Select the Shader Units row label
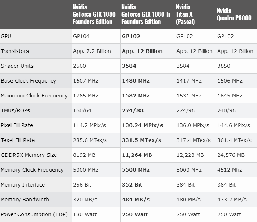 tap(17, 66)
